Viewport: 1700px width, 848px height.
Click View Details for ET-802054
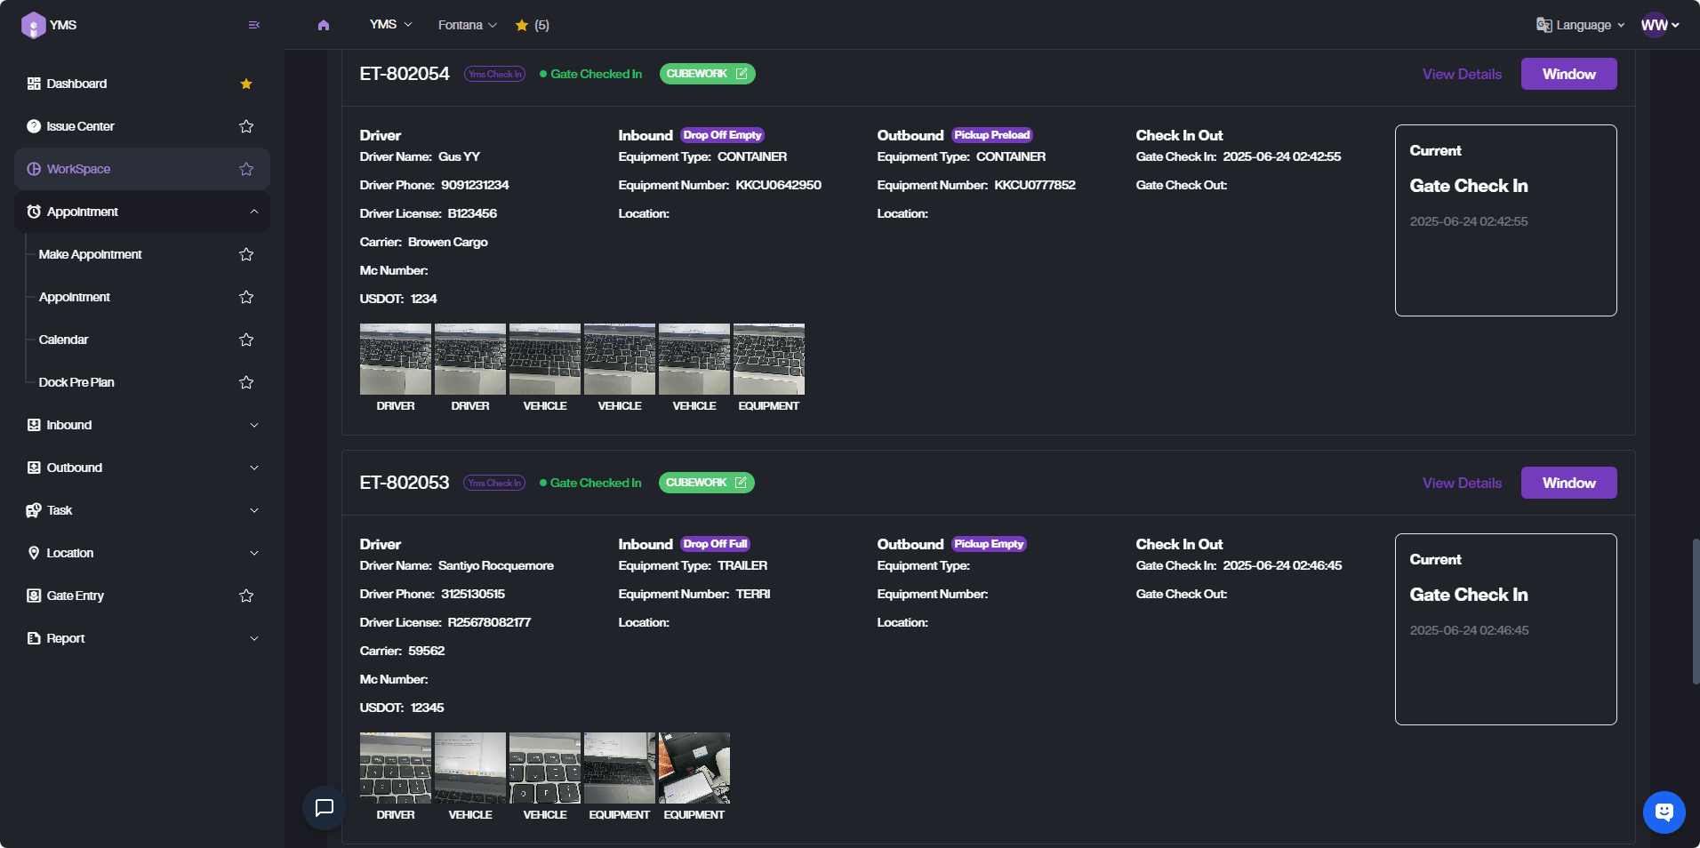click(1462, 74)
